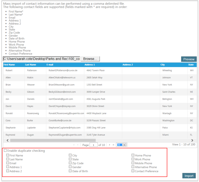Tick the Zip Code checkbox
199x182 pixels.
(x=70, y=163)
